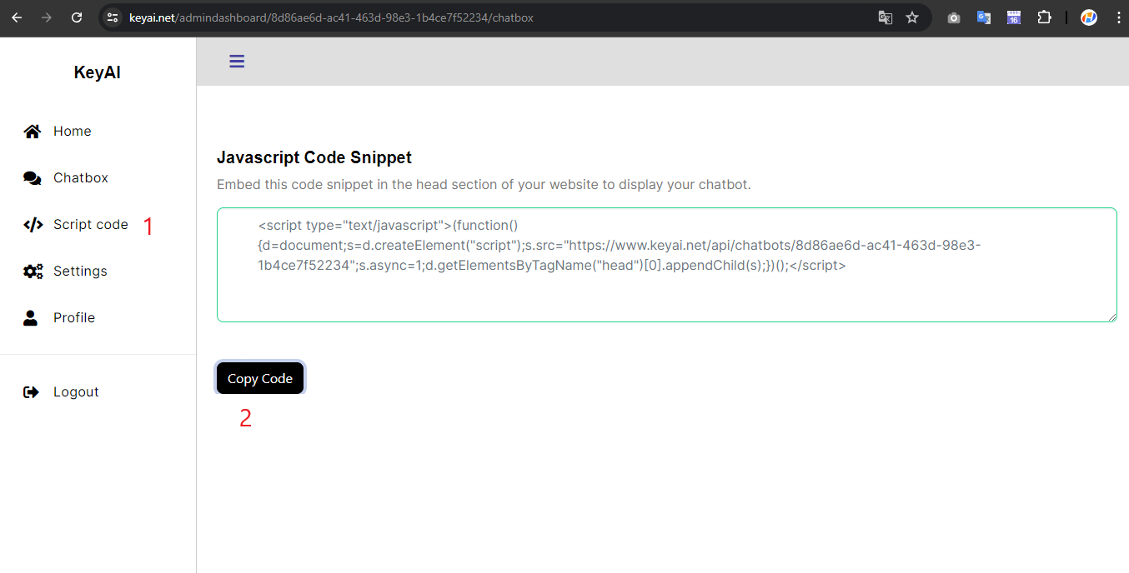Open Settings in the sidebar
The image size is (1129, 573).
pos(80,272)
